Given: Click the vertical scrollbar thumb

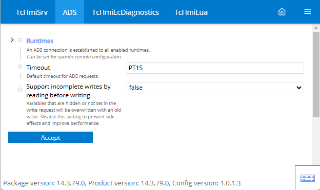Looking at the screenshot, I should pyautogui.click(x=316, y=74).
